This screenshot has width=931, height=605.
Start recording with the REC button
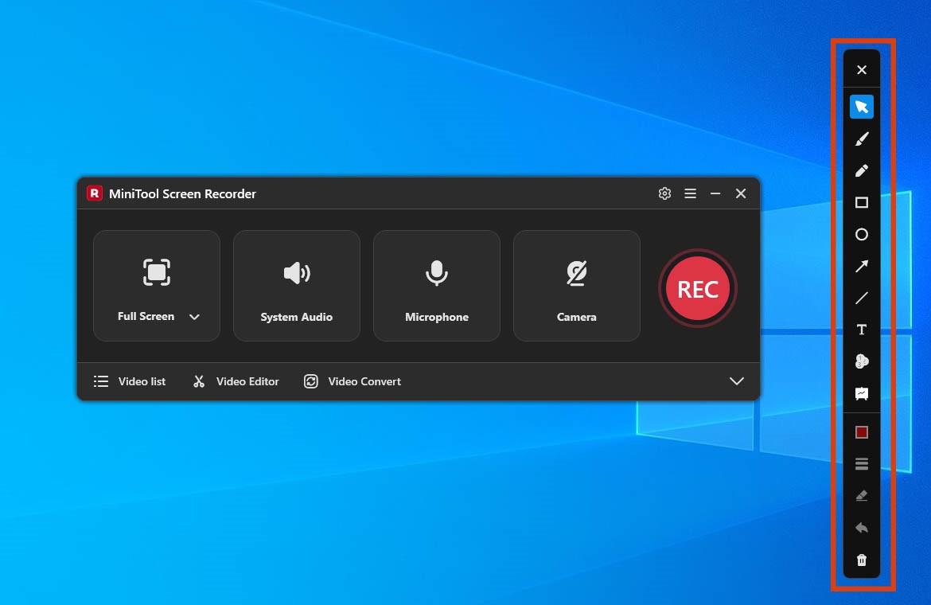[x=698, y=288]
